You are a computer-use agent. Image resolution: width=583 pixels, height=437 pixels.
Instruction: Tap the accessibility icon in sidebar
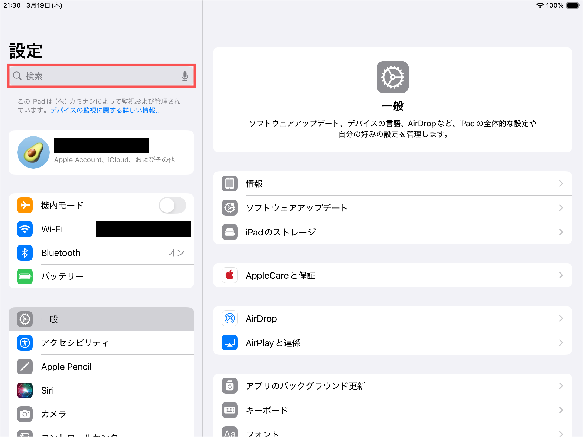25,343
